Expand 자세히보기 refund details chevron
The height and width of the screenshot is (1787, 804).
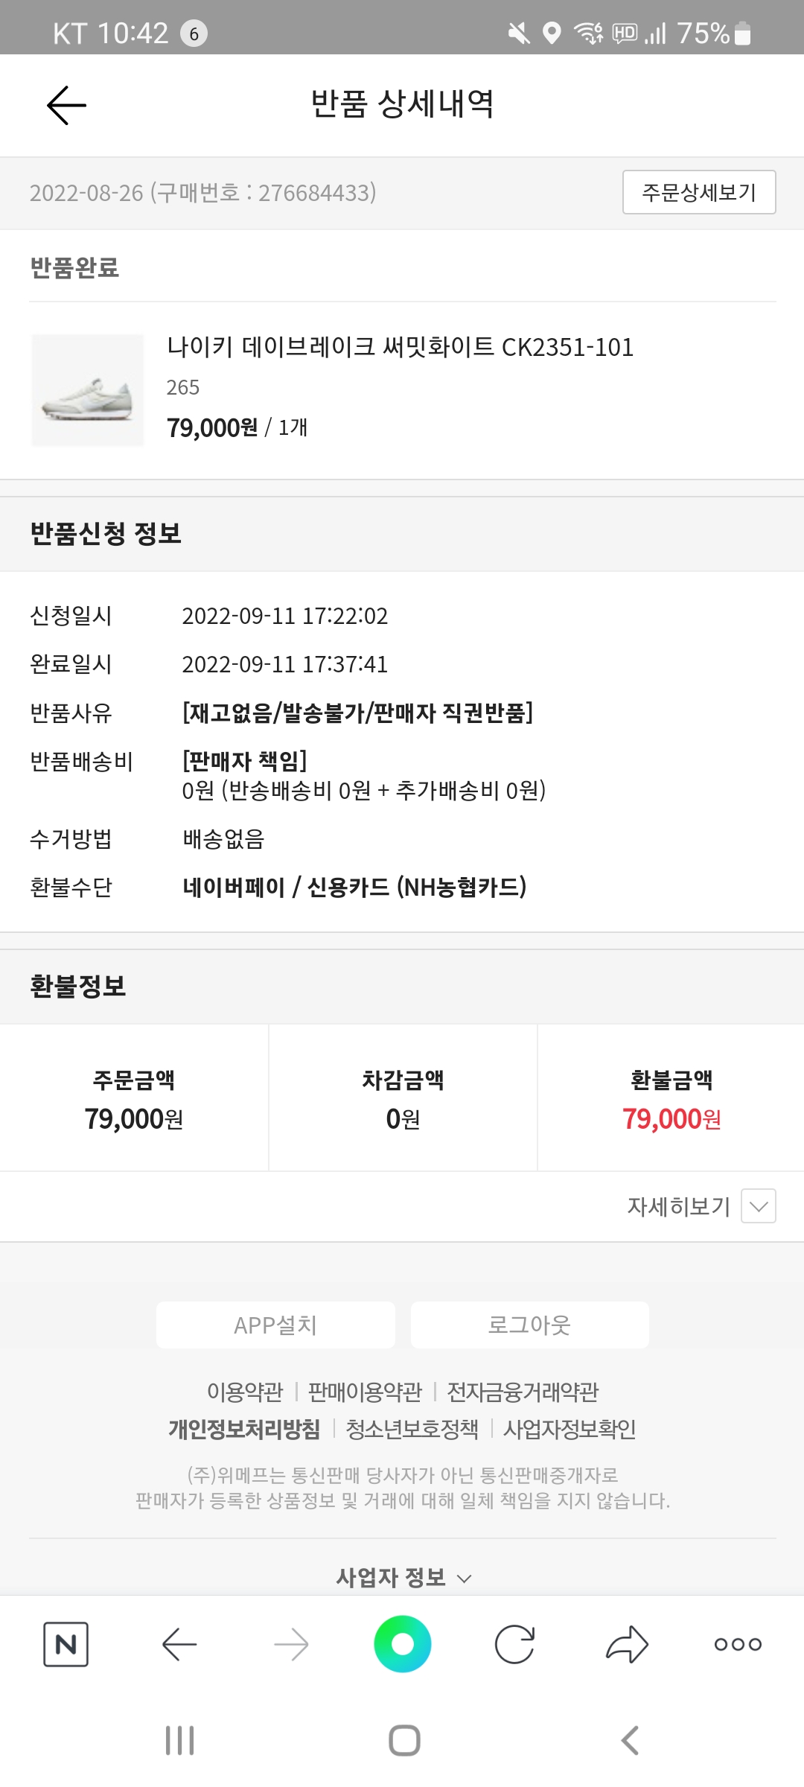[x=758, y=1205]
